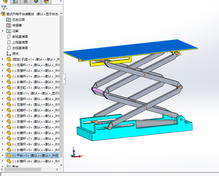Select the 右视基准面 plane icon
The image size is (219, 176).
click(9, 48)
